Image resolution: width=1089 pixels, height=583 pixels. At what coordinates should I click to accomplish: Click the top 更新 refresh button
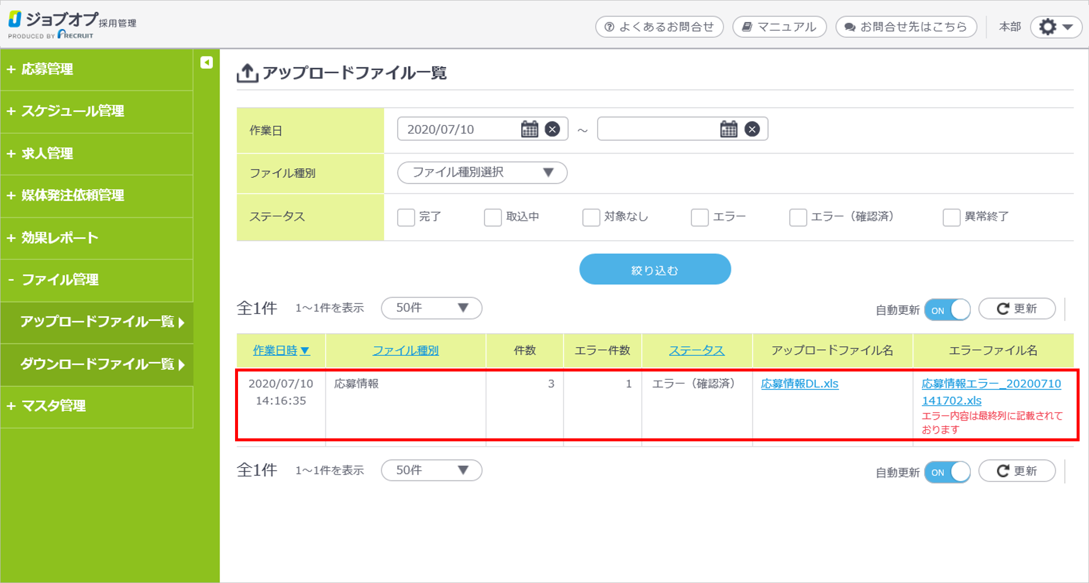click(x=1017, y=309)
